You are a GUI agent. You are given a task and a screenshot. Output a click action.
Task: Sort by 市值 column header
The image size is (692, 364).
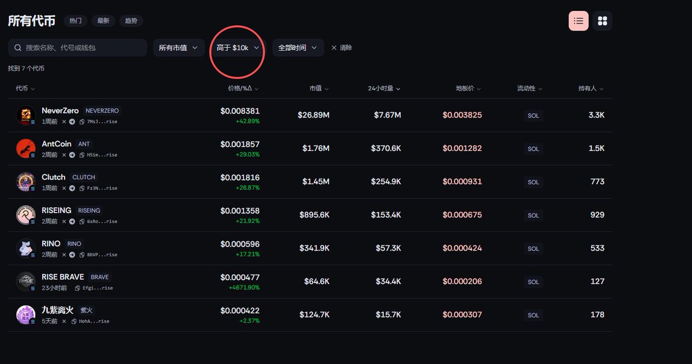pyautogui.click(x=319, y=89)
